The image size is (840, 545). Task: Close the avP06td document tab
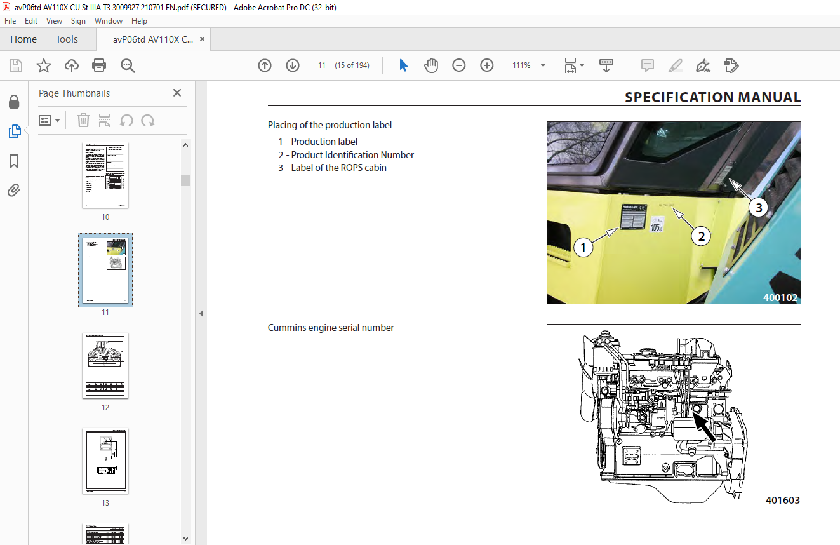pyautogui.click(x=202, y=39)
